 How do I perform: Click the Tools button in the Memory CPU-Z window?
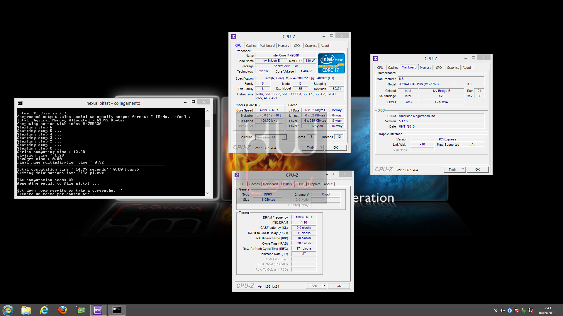coord(314,286)
